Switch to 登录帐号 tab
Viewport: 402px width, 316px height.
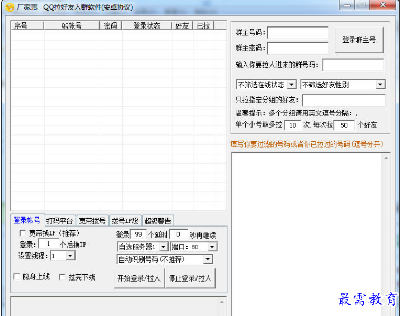[27, 220]
